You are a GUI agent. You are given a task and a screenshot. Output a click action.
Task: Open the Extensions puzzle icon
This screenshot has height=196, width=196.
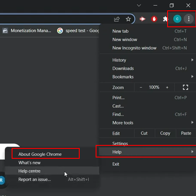[165, 19]
